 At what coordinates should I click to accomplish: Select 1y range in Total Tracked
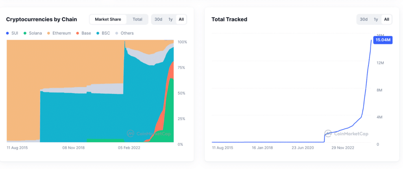coord(376,19)
